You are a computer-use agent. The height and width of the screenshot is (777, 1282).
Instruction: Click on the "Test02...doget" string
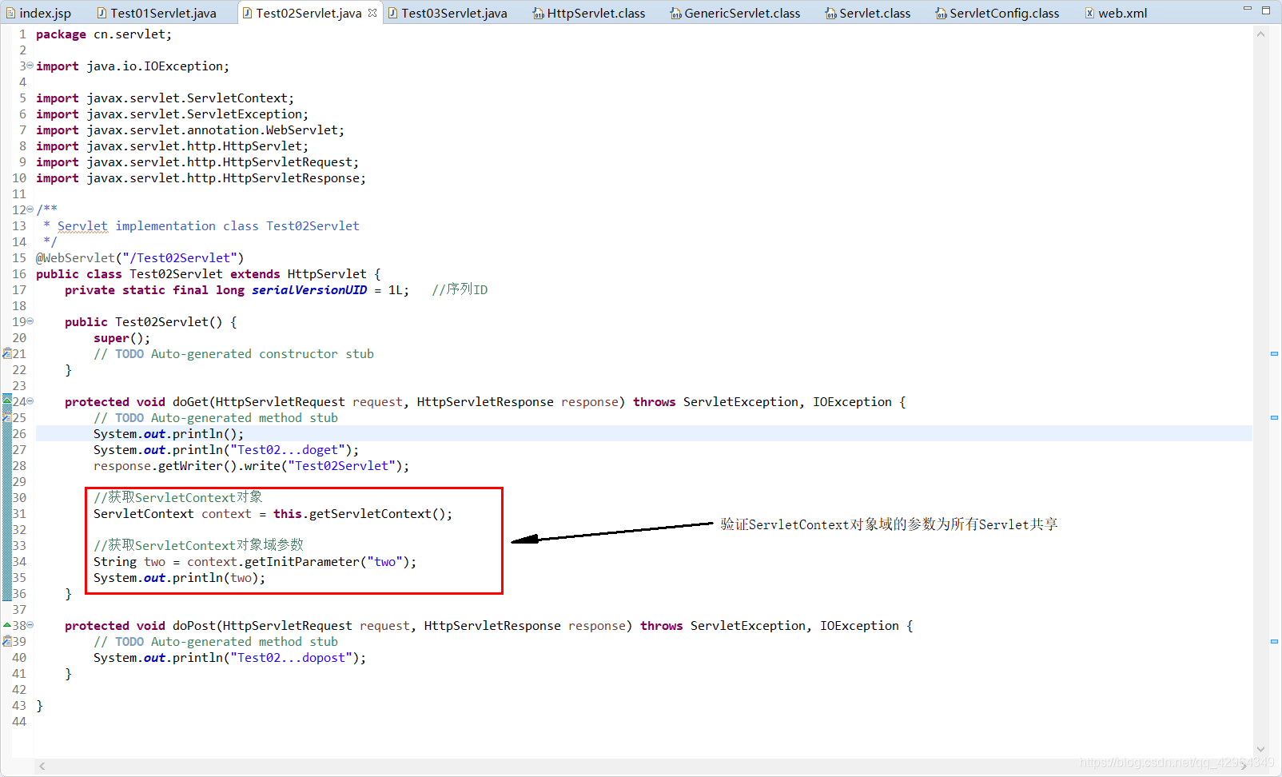point(288,449)
